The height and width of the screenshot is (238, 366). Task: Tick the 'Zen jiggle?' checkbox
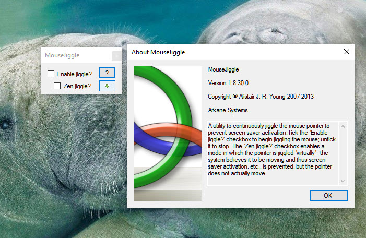coord(57,86)
